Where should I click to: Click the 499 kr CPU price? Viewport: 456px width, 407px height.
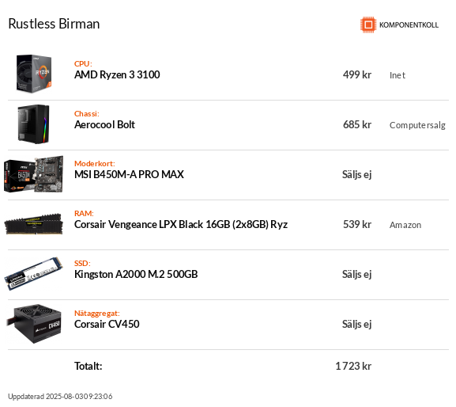pyautogui.click(x=357, y=75)
